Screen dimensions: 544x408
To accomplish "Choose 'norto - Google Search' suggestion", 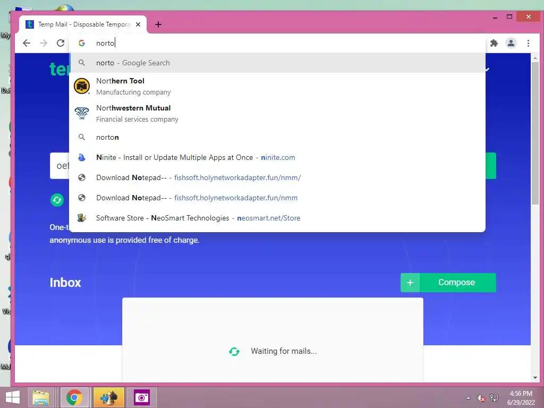I will [x=277, y=63].
